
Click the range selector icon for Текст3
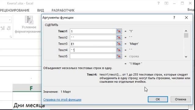pos(119,44)
